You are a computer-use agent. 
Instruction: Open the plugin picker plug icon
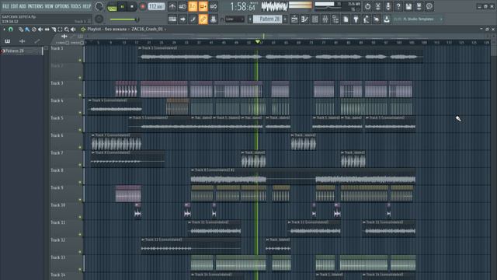click(x=356, y=19)
